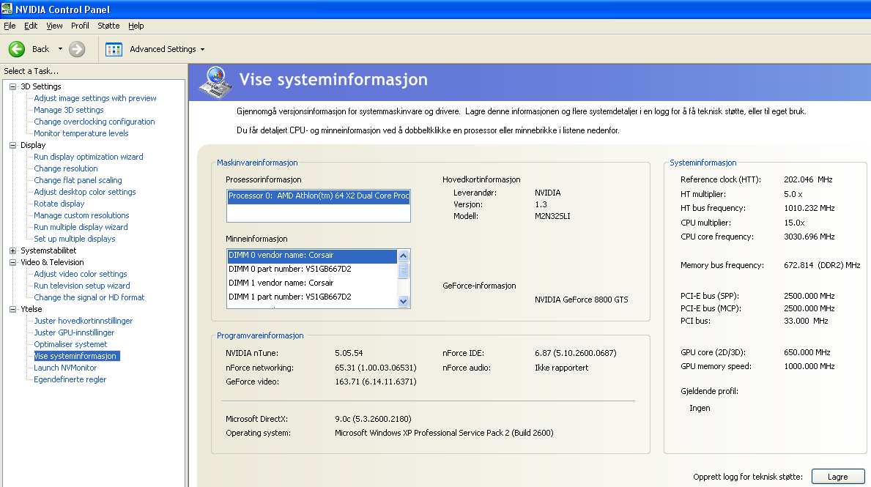Open Launch NVMonitor

pos(65,368)
